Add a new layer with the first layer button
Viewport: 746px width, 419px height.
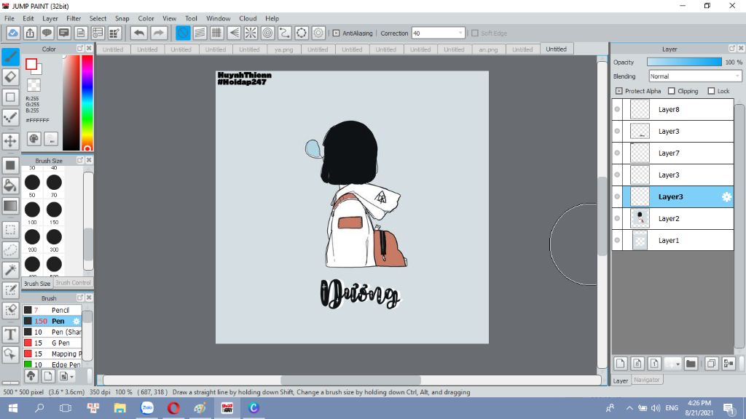[x=621, y=364]
